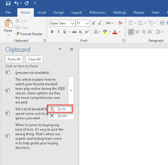Toggle align left paragraph setting
The height and width of the screenshot is (165, 168).
pyautogui.click(x=131, y=32)
